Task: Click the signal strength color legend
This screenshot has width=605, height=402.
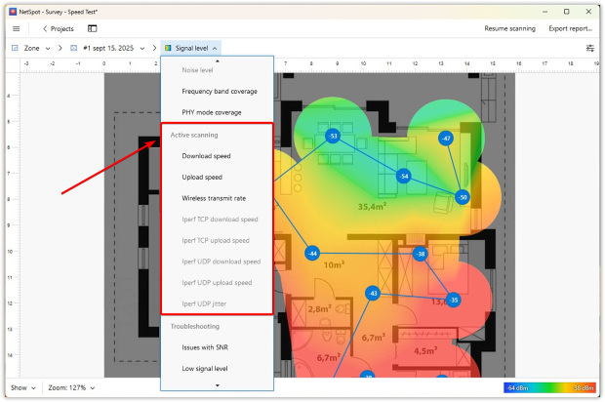Action: [x=549, y=387]
